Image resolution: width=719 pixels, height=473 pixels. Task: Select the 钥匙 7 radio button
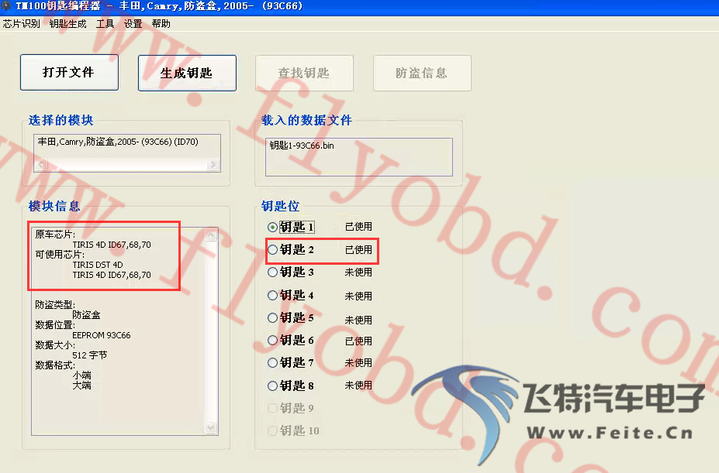(272, 362)
